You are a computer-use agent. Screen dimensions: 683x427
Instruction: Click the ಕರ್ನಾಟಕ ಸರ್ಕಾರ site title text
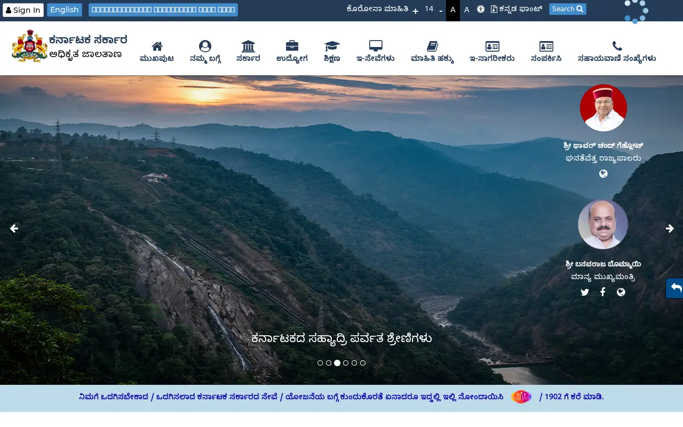[88, 40]
